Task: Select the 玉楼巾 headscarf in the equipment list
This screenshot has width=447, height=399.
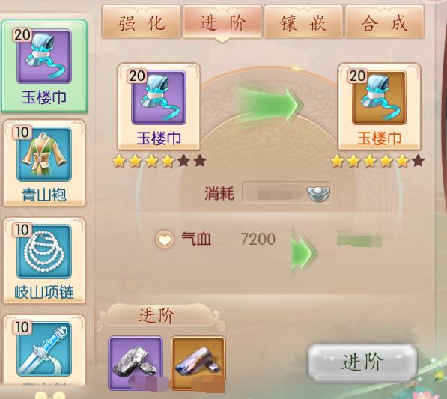Action: (x=44, y=66)
